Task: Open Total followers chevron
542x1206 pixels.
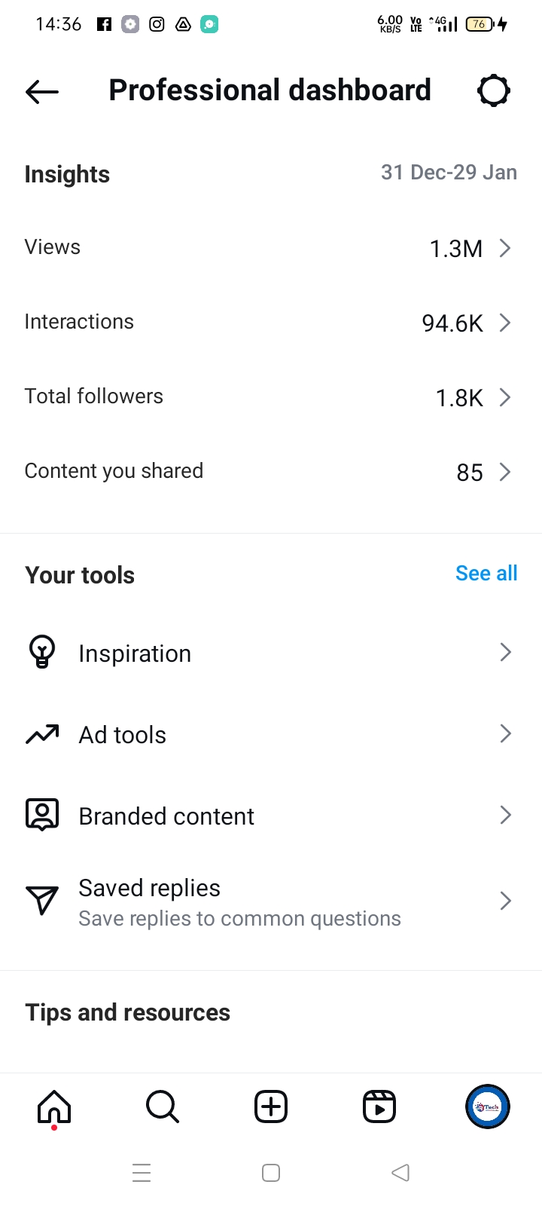Action: [505, 397]
